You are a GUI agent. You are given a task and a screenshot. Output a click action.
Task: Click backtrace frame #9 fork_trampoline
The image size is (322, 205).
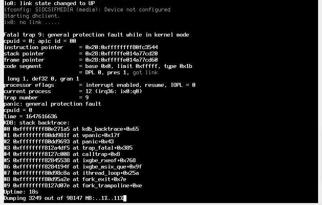tap(73, 185)
